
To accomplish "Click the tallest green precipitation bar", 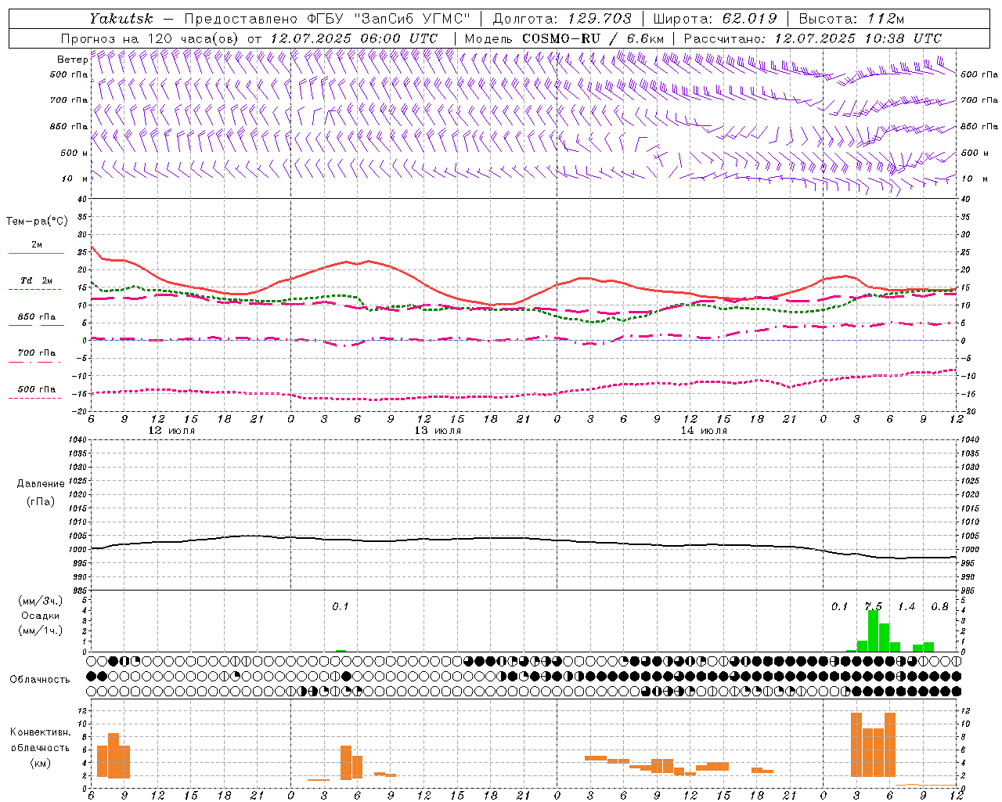I will [x=873, y=630].
